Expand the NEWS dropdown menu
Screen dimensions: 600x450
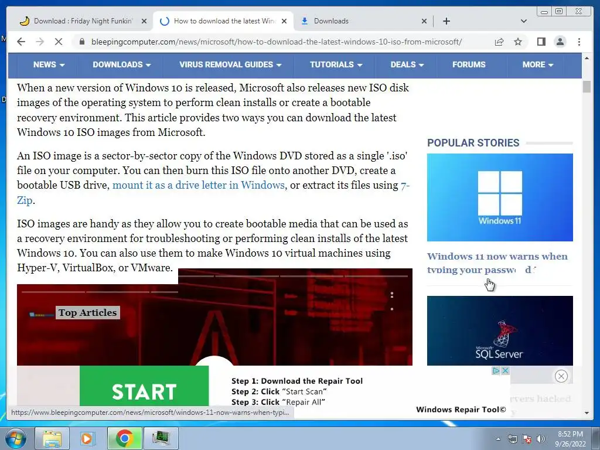point(49,64)
